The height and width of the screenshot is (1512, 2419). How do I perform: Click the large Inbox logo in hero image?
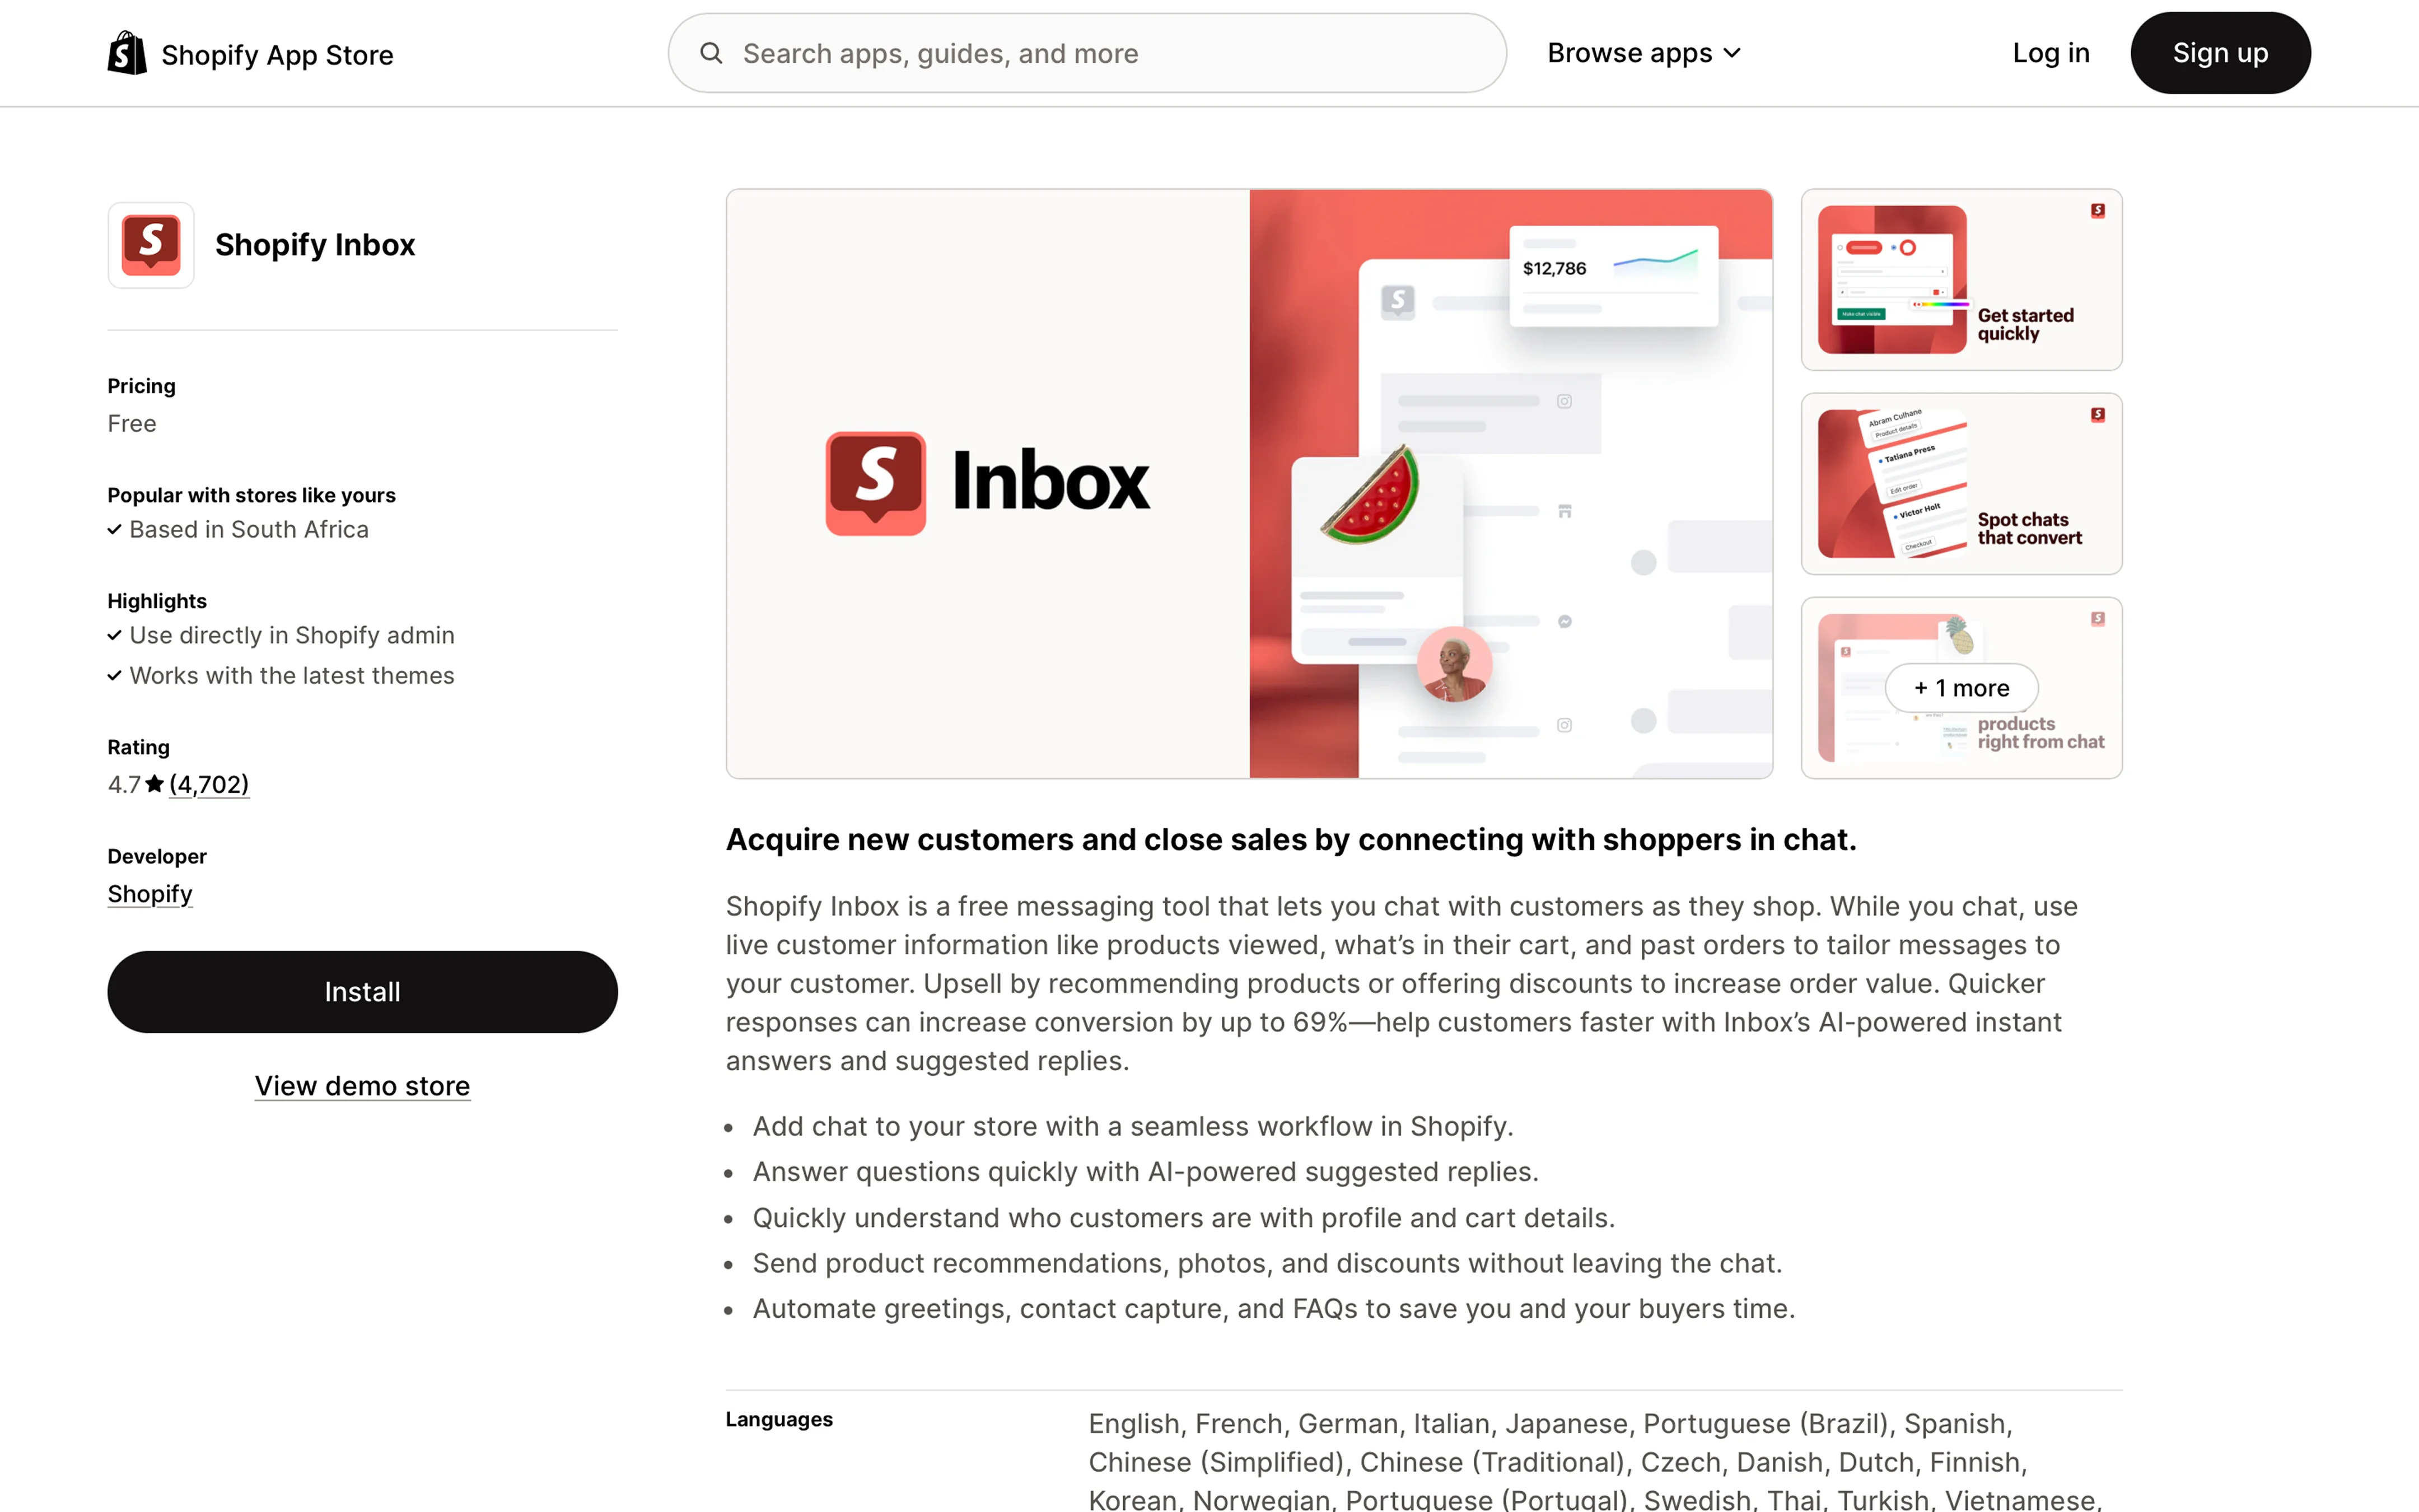tap(988, 483)
